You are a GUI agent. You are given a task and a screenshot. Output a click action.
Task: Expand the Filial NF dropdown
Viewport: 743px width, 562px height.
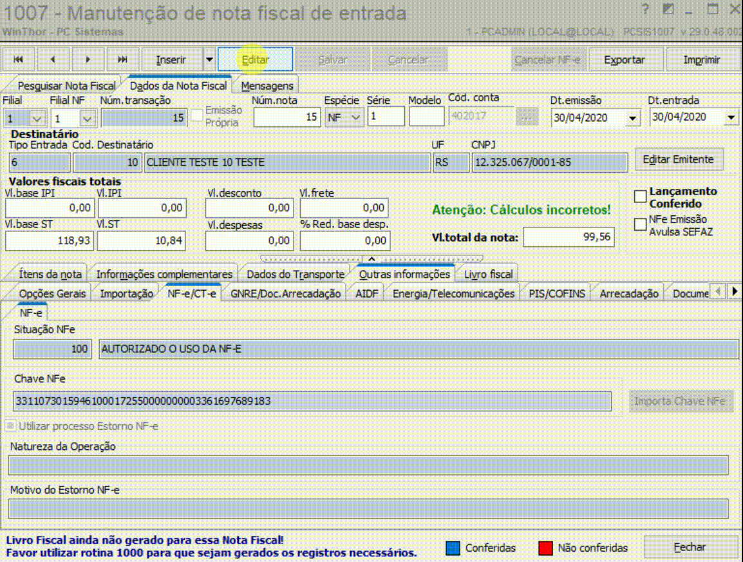click(x=87, y=117)
